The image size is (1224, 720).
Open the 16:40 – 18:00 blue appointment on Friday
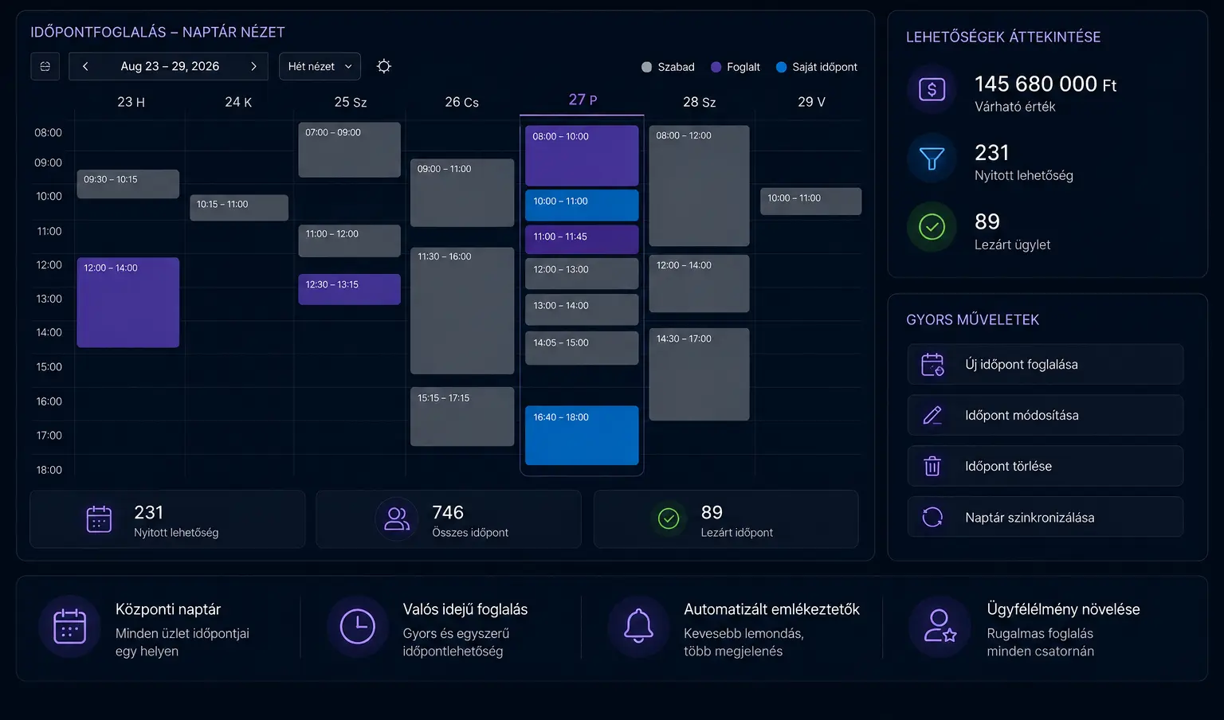click(582, 436)
